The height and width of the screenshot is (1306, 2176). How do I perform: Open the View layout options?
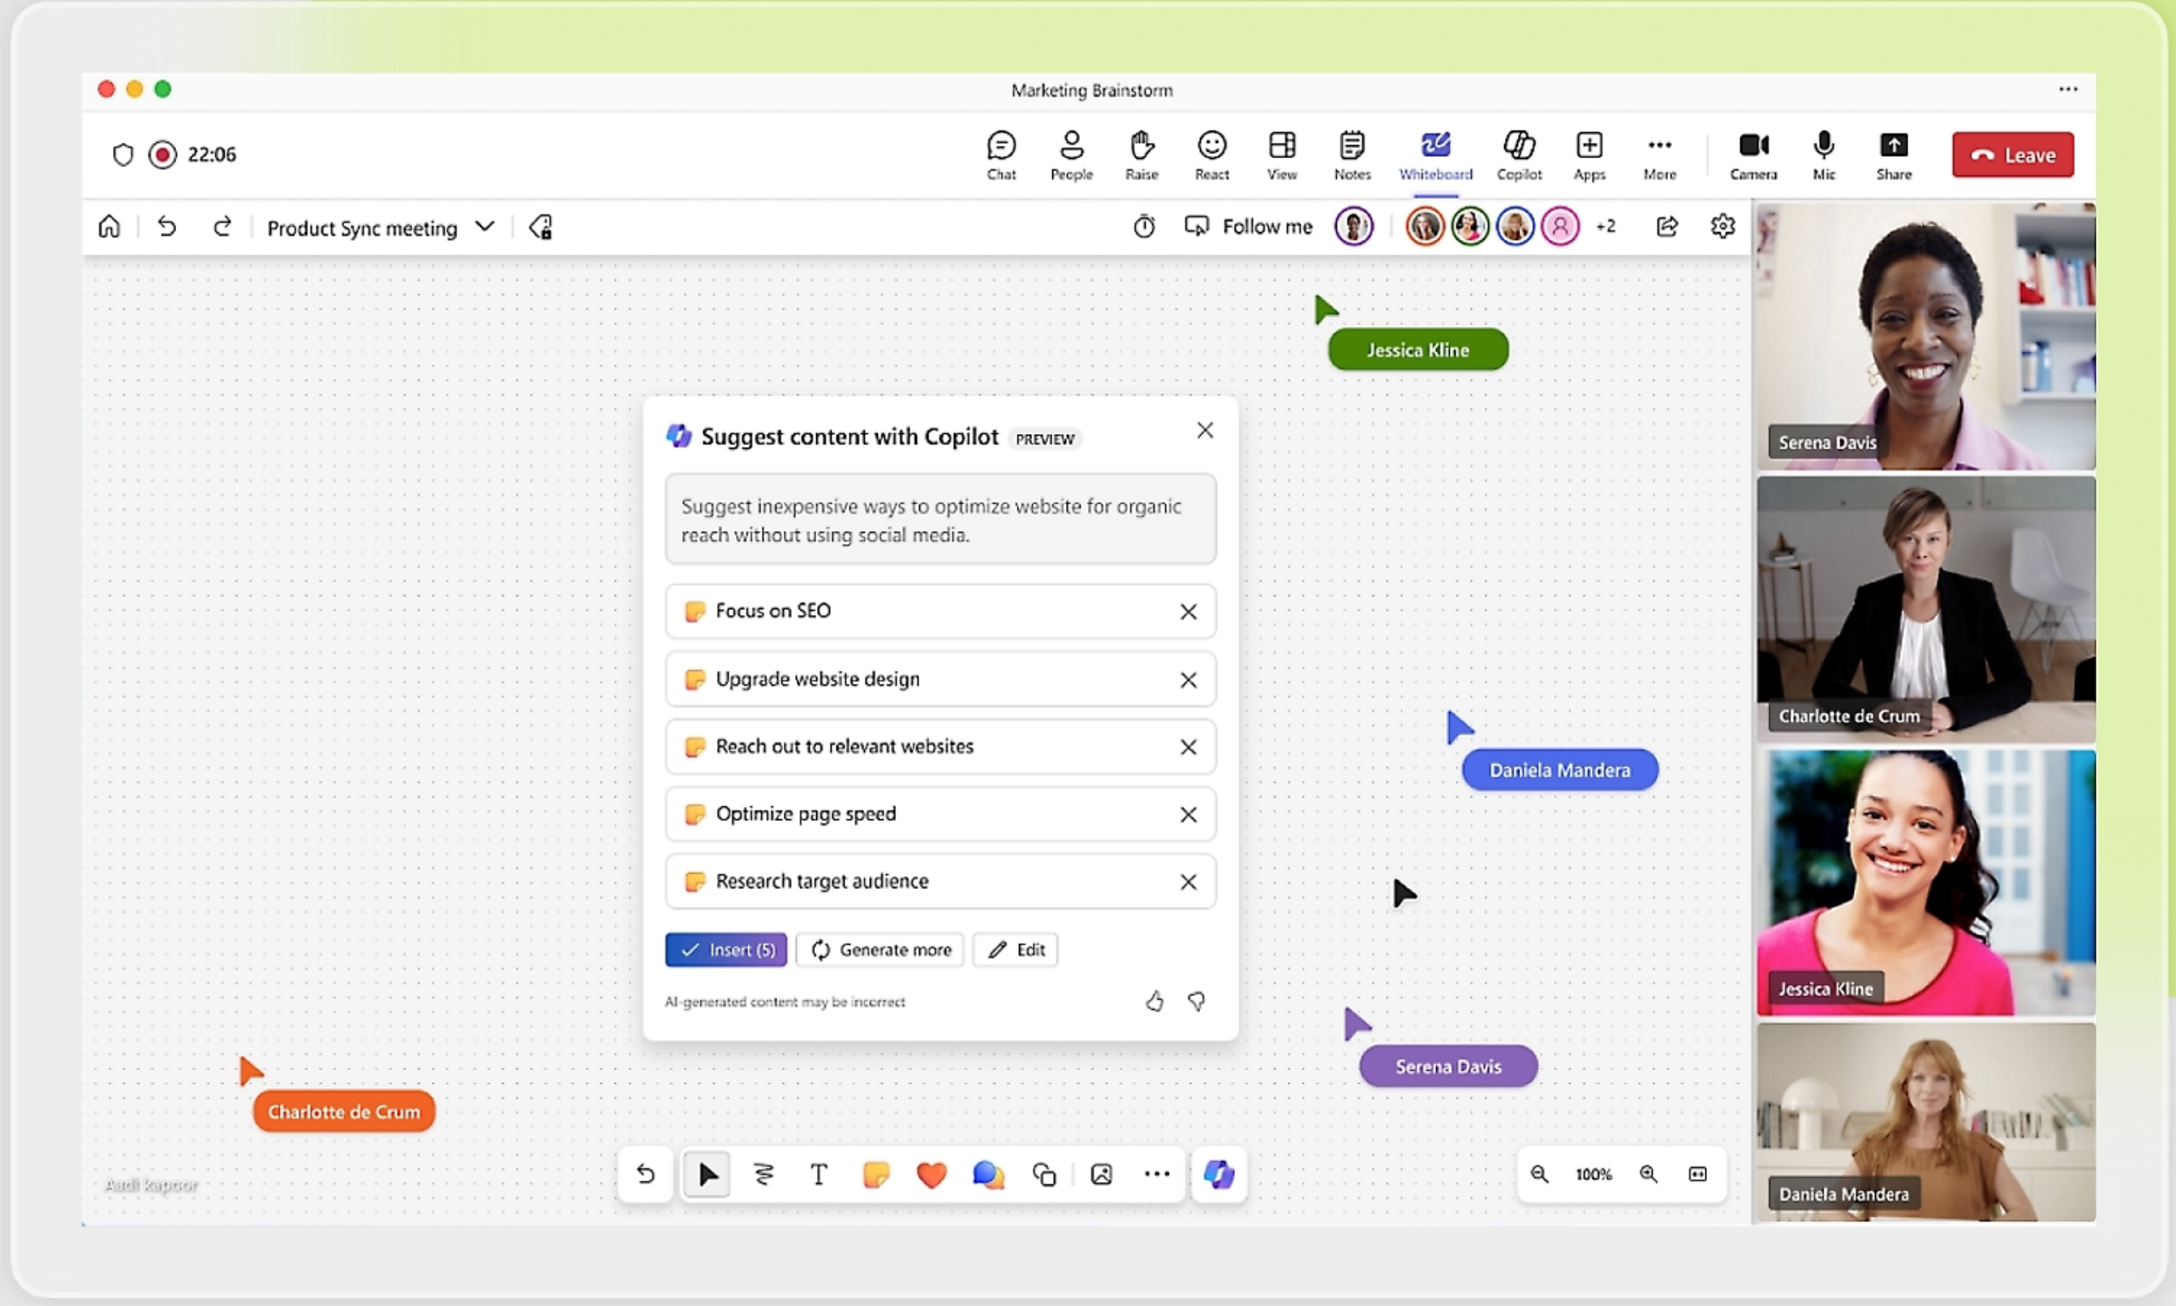(x=1282, y=155)
